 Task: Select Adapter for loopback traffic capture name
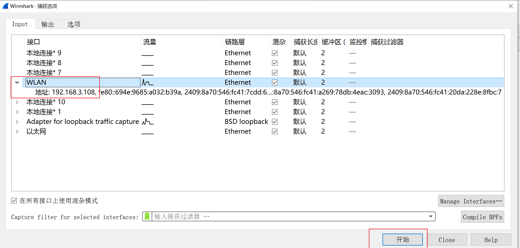pos(83,122)
